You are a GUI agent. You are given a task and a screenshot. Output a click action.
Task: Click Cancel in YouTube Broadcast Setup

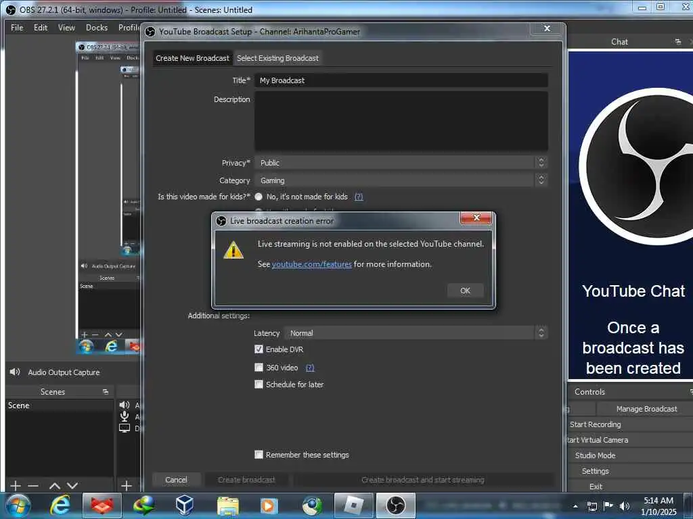coord(176,480)
